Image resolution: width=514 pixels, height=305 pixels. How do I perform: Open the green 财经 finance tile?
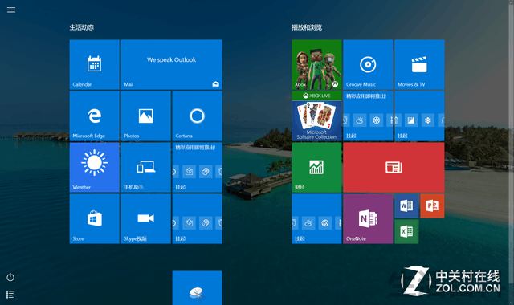[x=316, y=168]
